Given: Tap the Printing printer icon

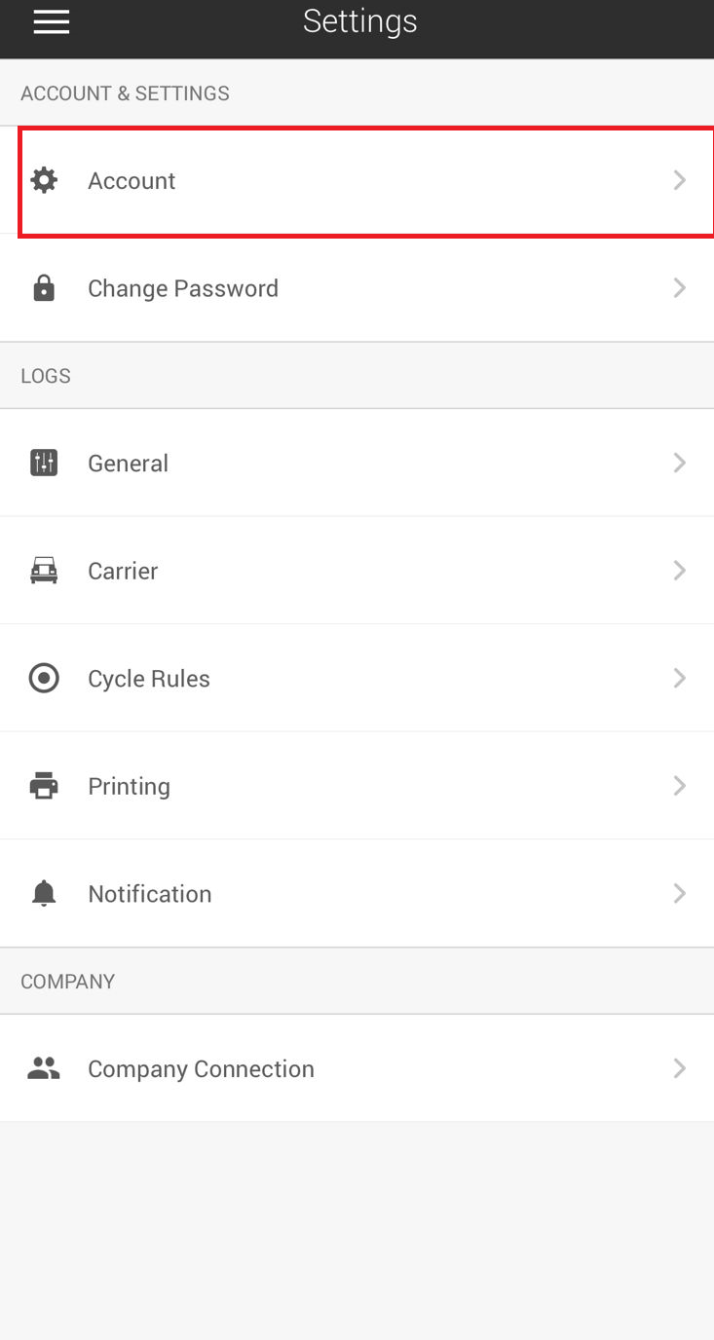Looking at the screenshot, I should (44, 786).
